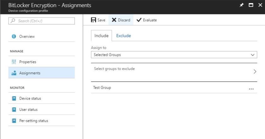Viewport: 265px width, 139px height.
Task: Click the Discard X icon
Action: point(114,20)
